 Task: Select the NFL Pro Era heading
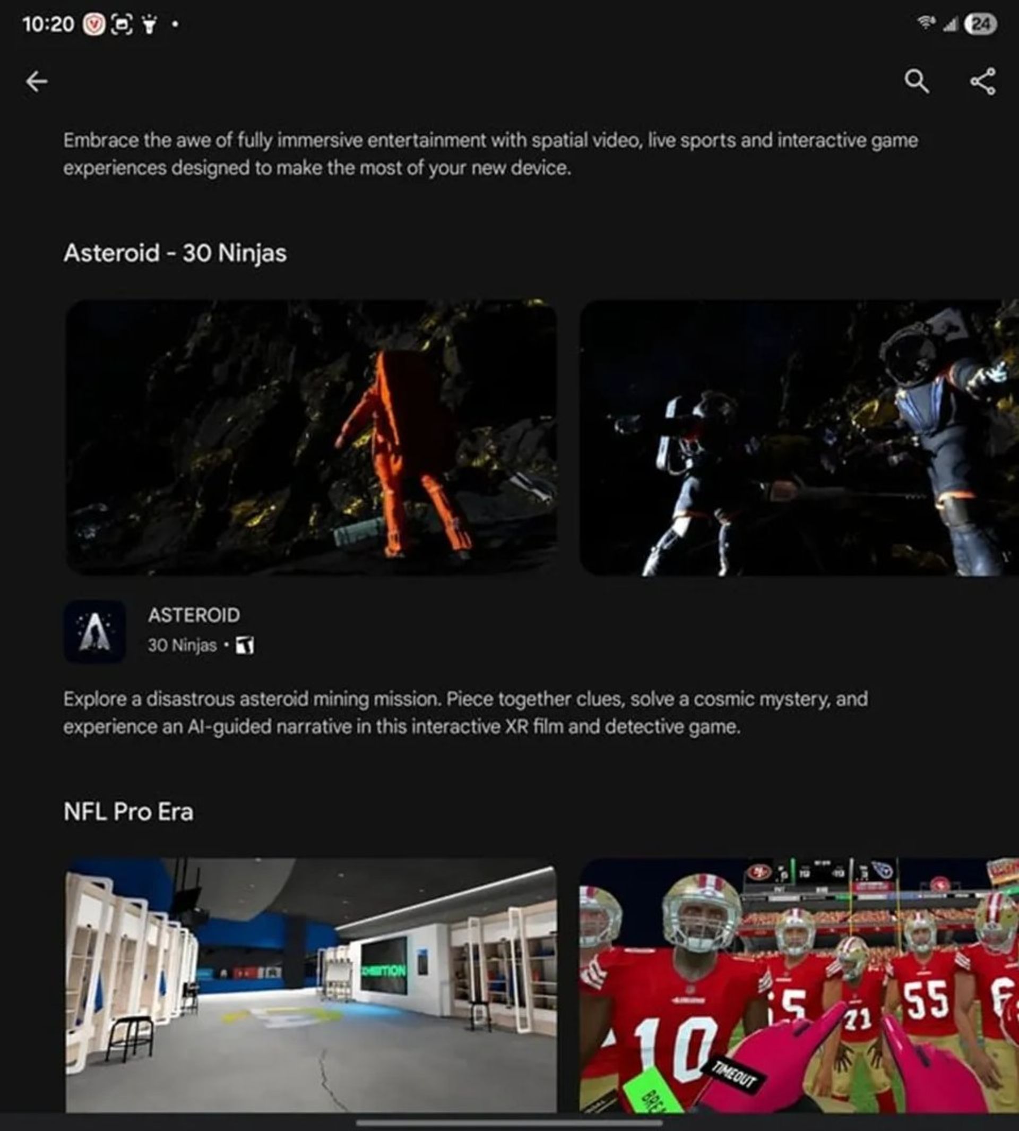point(129,812)
